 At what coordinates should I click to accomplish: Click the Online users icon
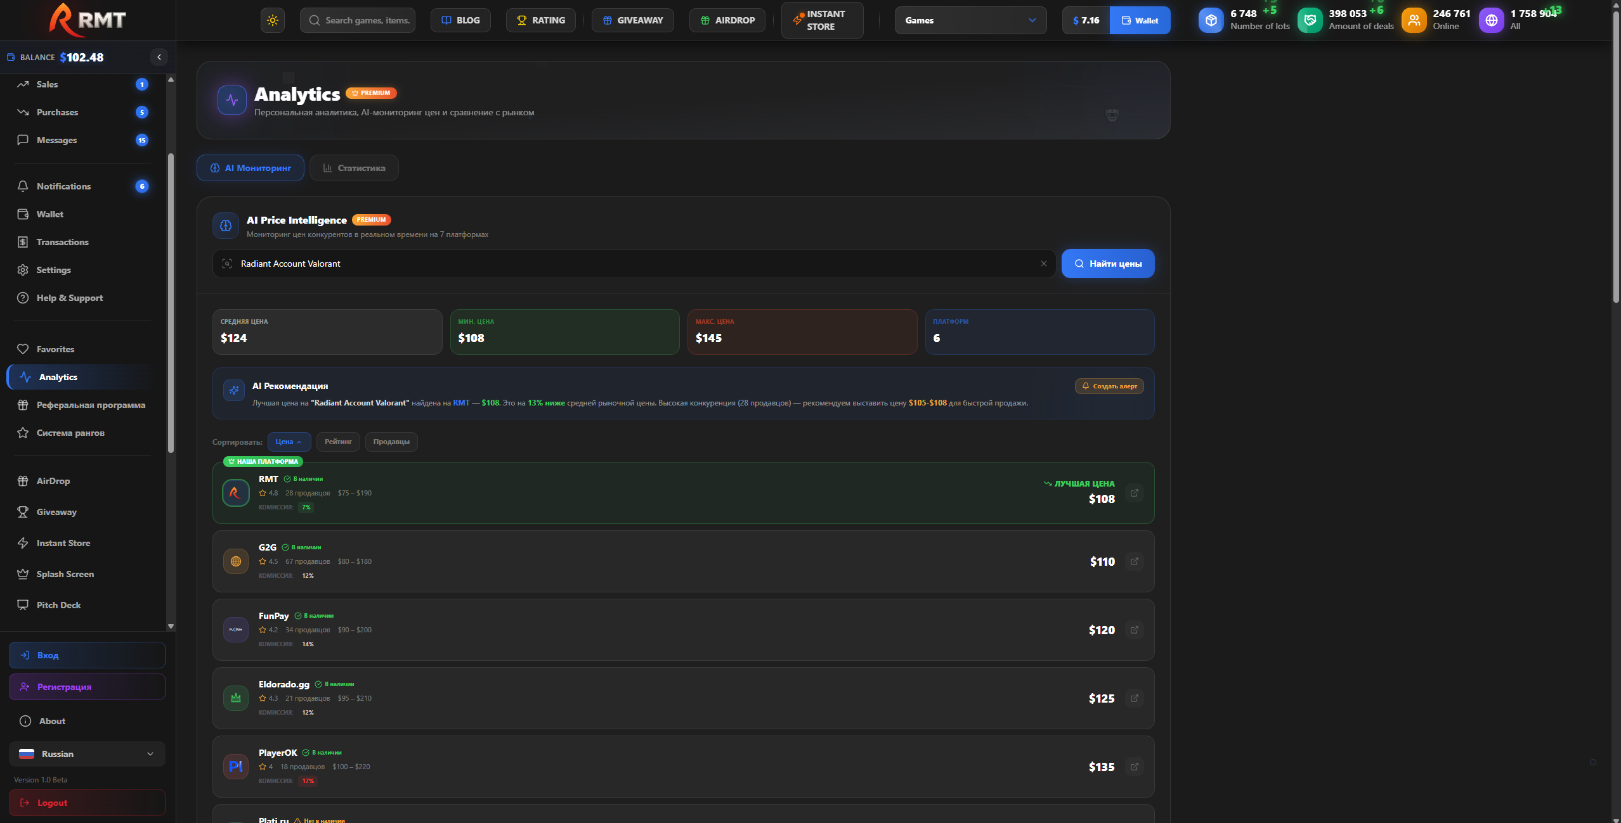click(x=1414, y=20)
